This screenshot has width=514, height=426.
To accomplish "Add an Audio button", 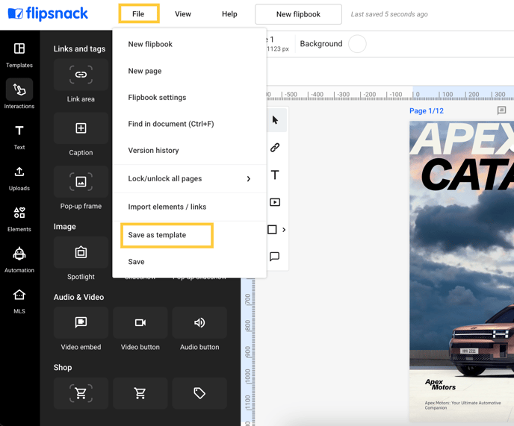I will 199,323.
